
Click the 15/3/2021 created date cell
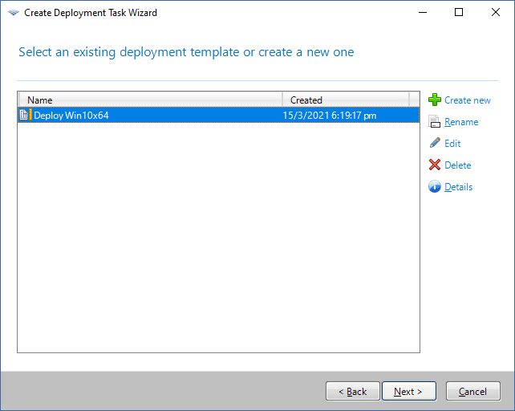(330, 115)
